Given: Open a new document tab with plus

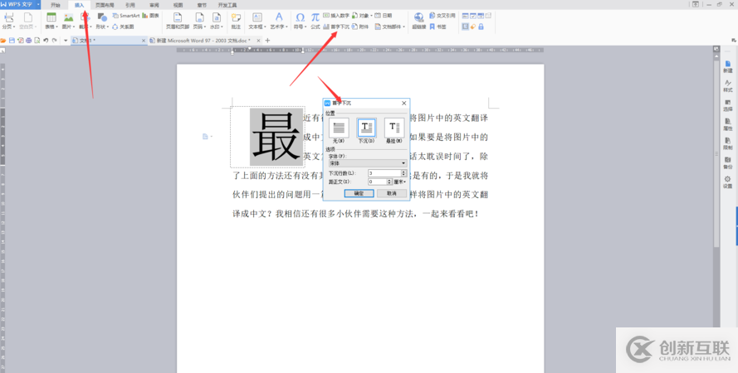Looking at the screenshot, I should pos(268,41).
